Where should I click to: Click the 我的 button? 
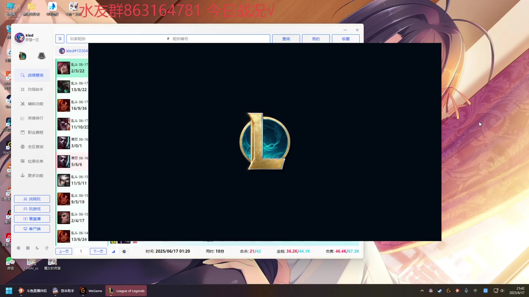pyautogui.click(x=316, y=39)
